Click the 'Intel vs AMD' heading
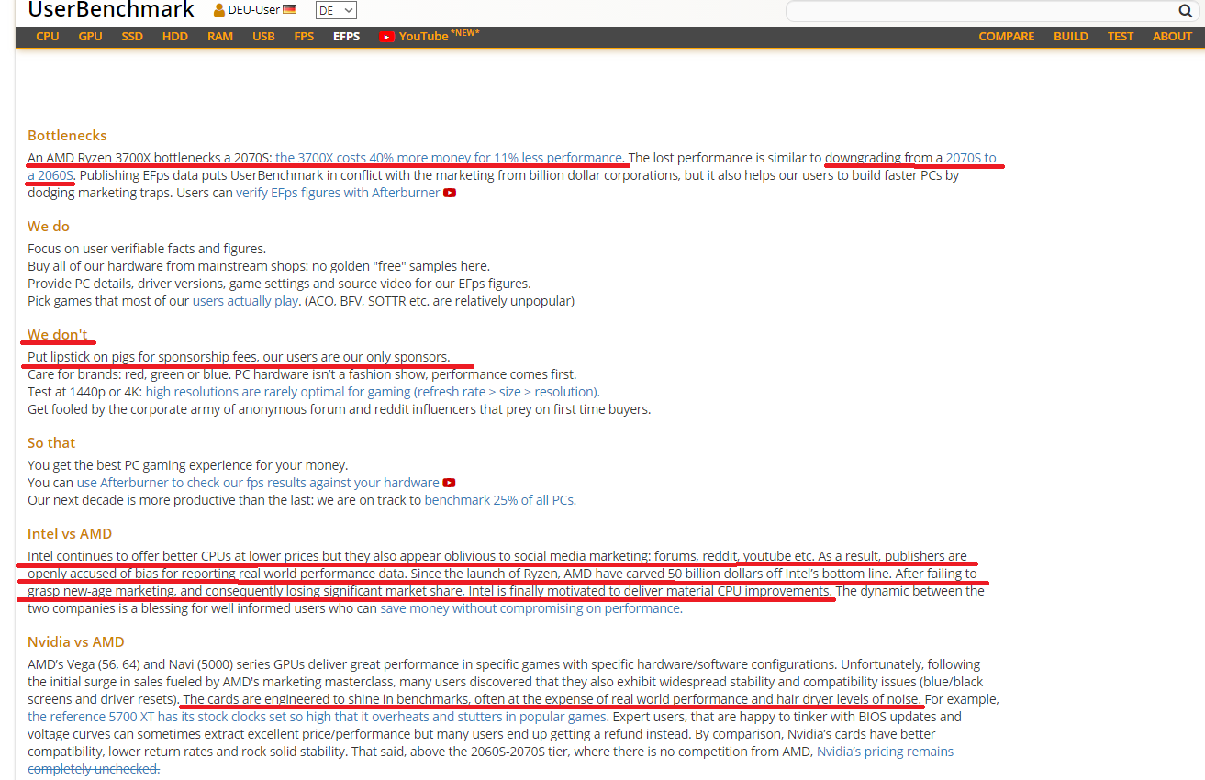1205x780 pixels. click(70, 533)
